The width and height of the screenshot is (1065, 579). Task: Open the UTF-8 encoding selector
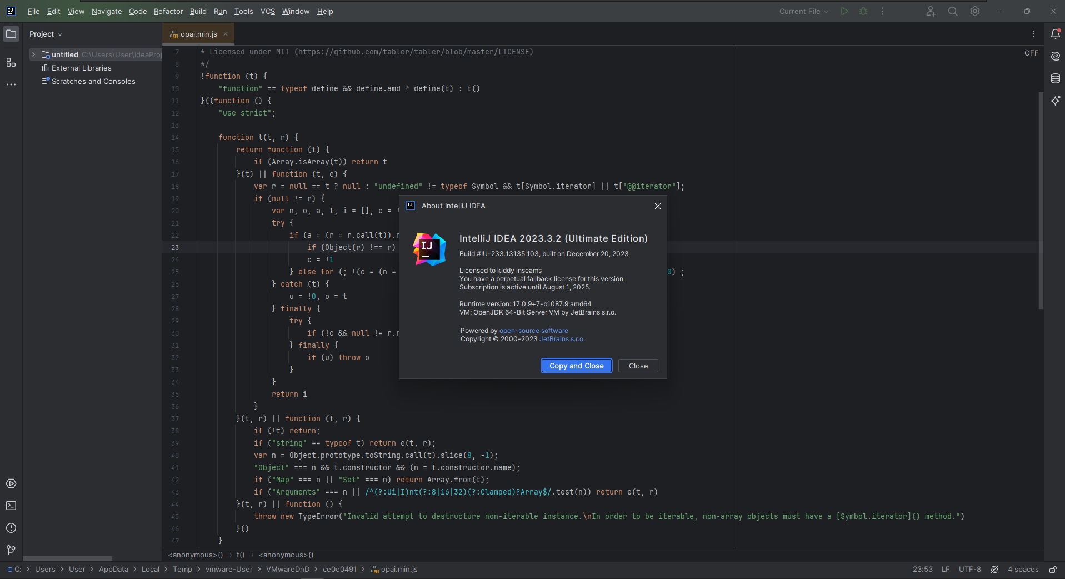(x=970, y=570)
